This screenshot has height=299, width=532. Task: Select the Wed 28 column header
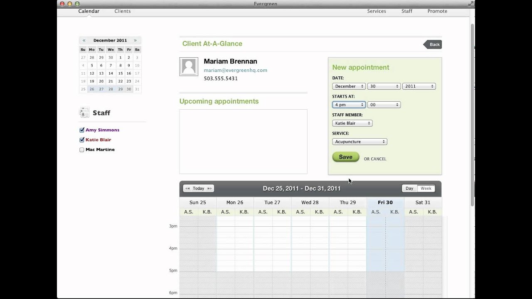310,203
